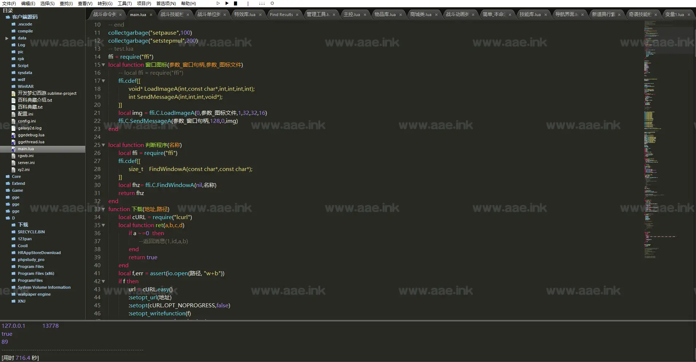Click the three-dots toolbar icon
Viewport: 696px width, 362px height.
262,3
